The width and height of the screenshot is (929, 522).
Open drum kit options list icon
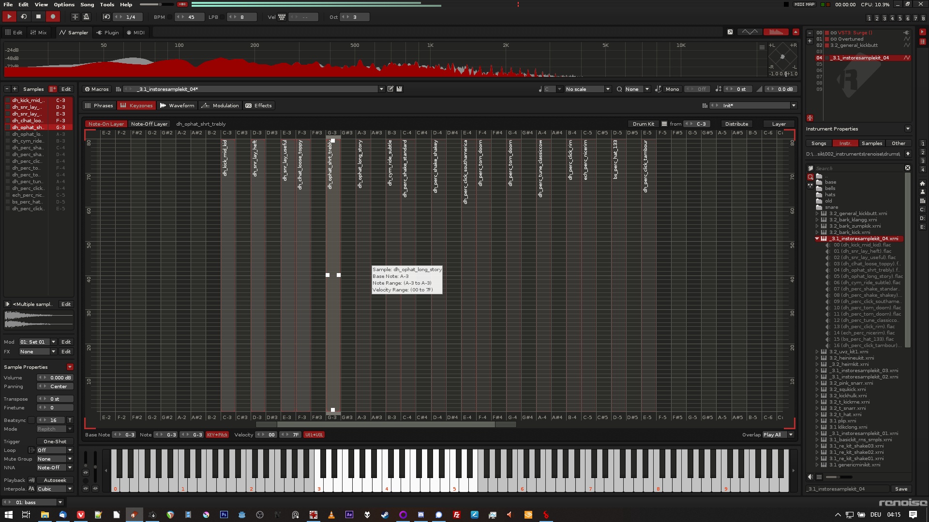pyautogui.click(x=664, y=124)
